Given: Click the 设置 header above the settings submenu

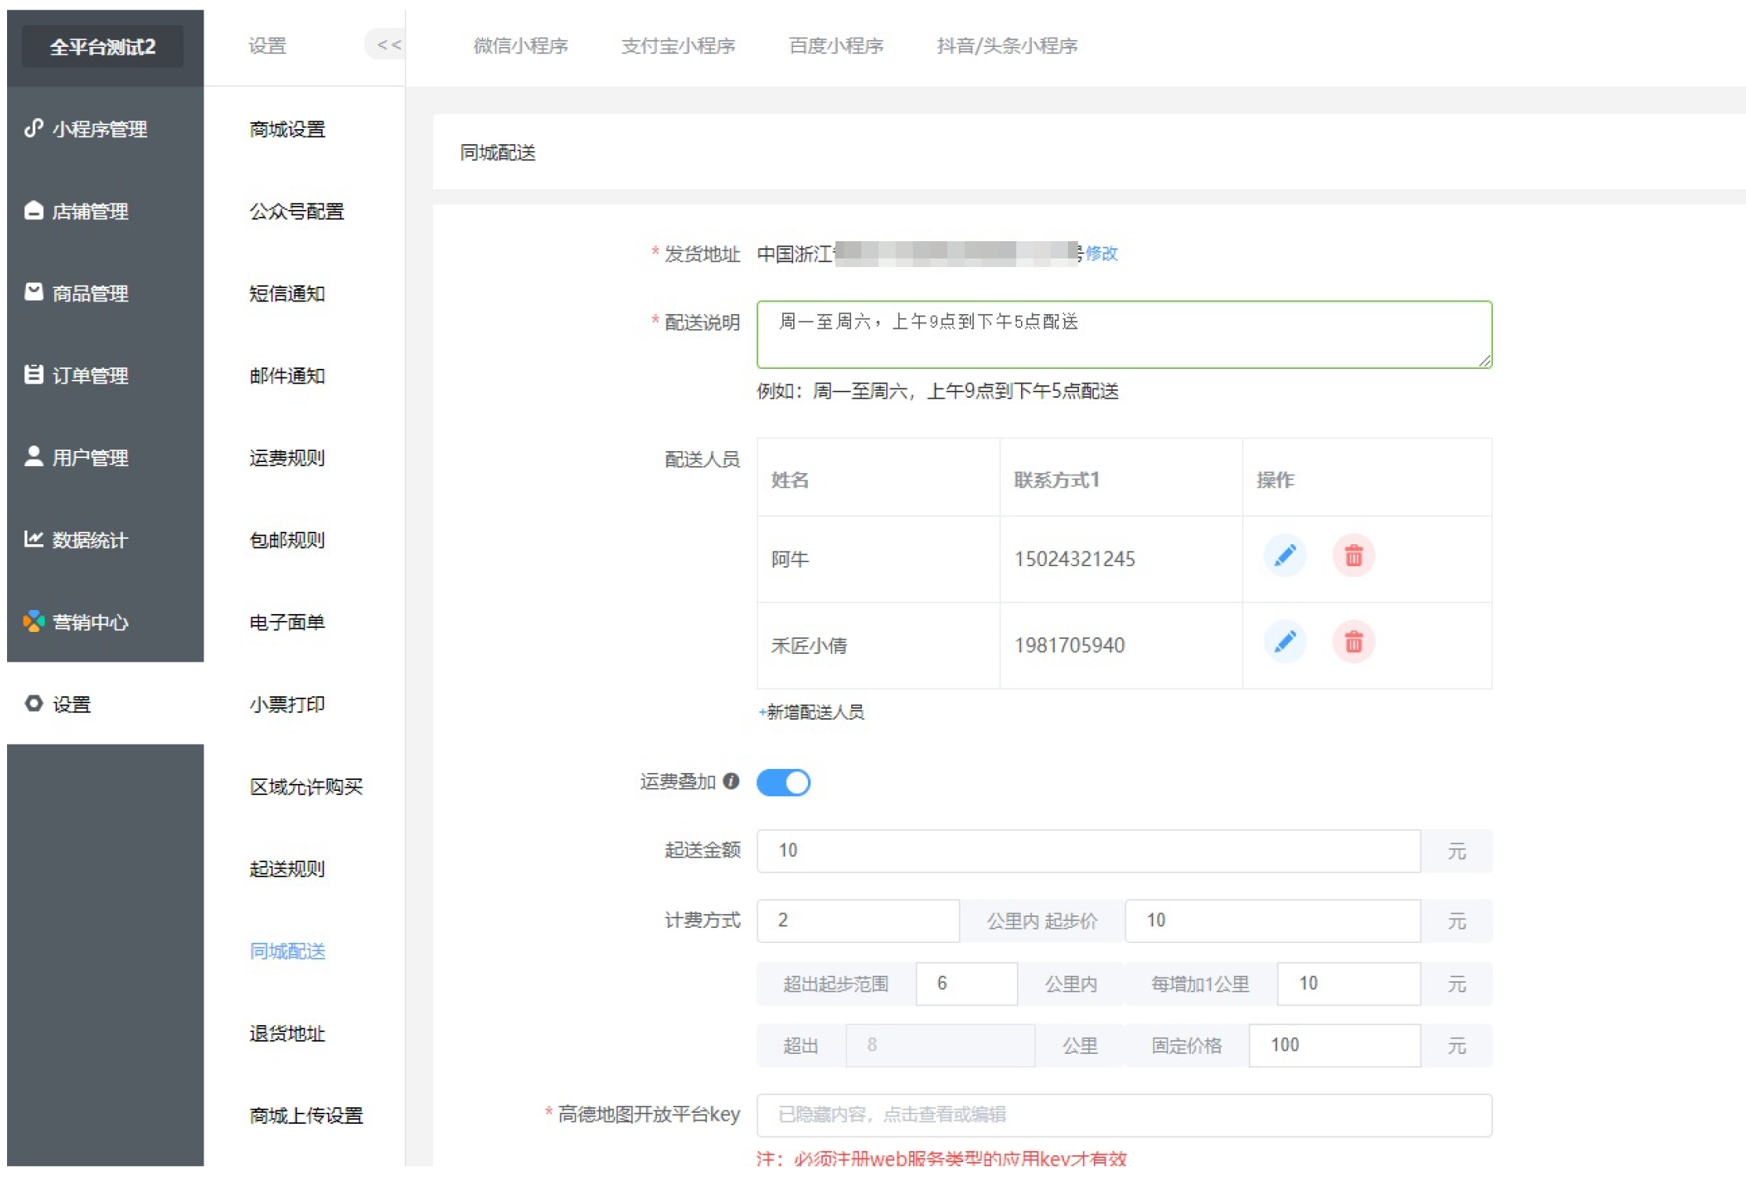Looking at the screenshot, I should (x=268, y=45).
